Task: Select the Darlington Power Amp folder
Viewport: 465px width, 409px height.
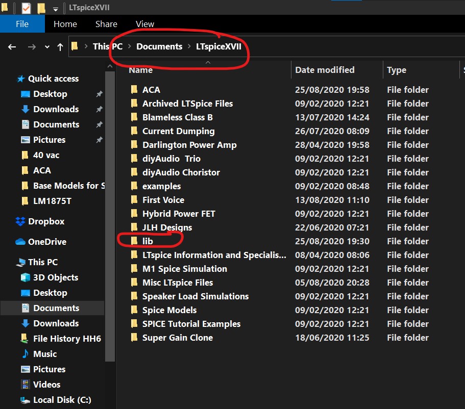Action: (x=184, y=145)
